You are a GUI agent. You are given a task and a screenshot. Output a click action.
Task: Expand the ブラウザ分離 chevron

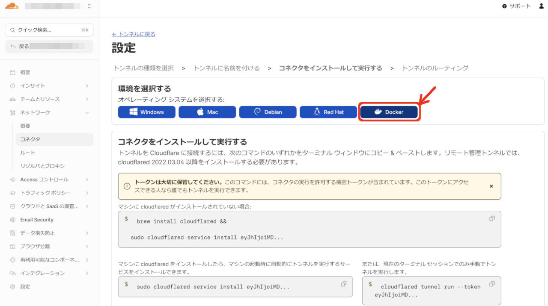[87, 246]
